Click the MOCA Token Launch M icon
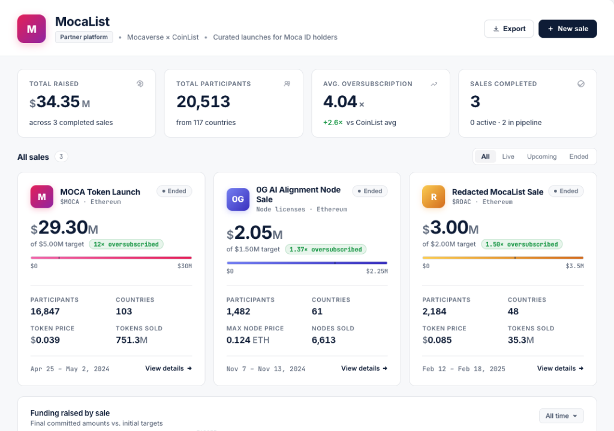Viewport: 614px width, 431px height. point(42,197)
